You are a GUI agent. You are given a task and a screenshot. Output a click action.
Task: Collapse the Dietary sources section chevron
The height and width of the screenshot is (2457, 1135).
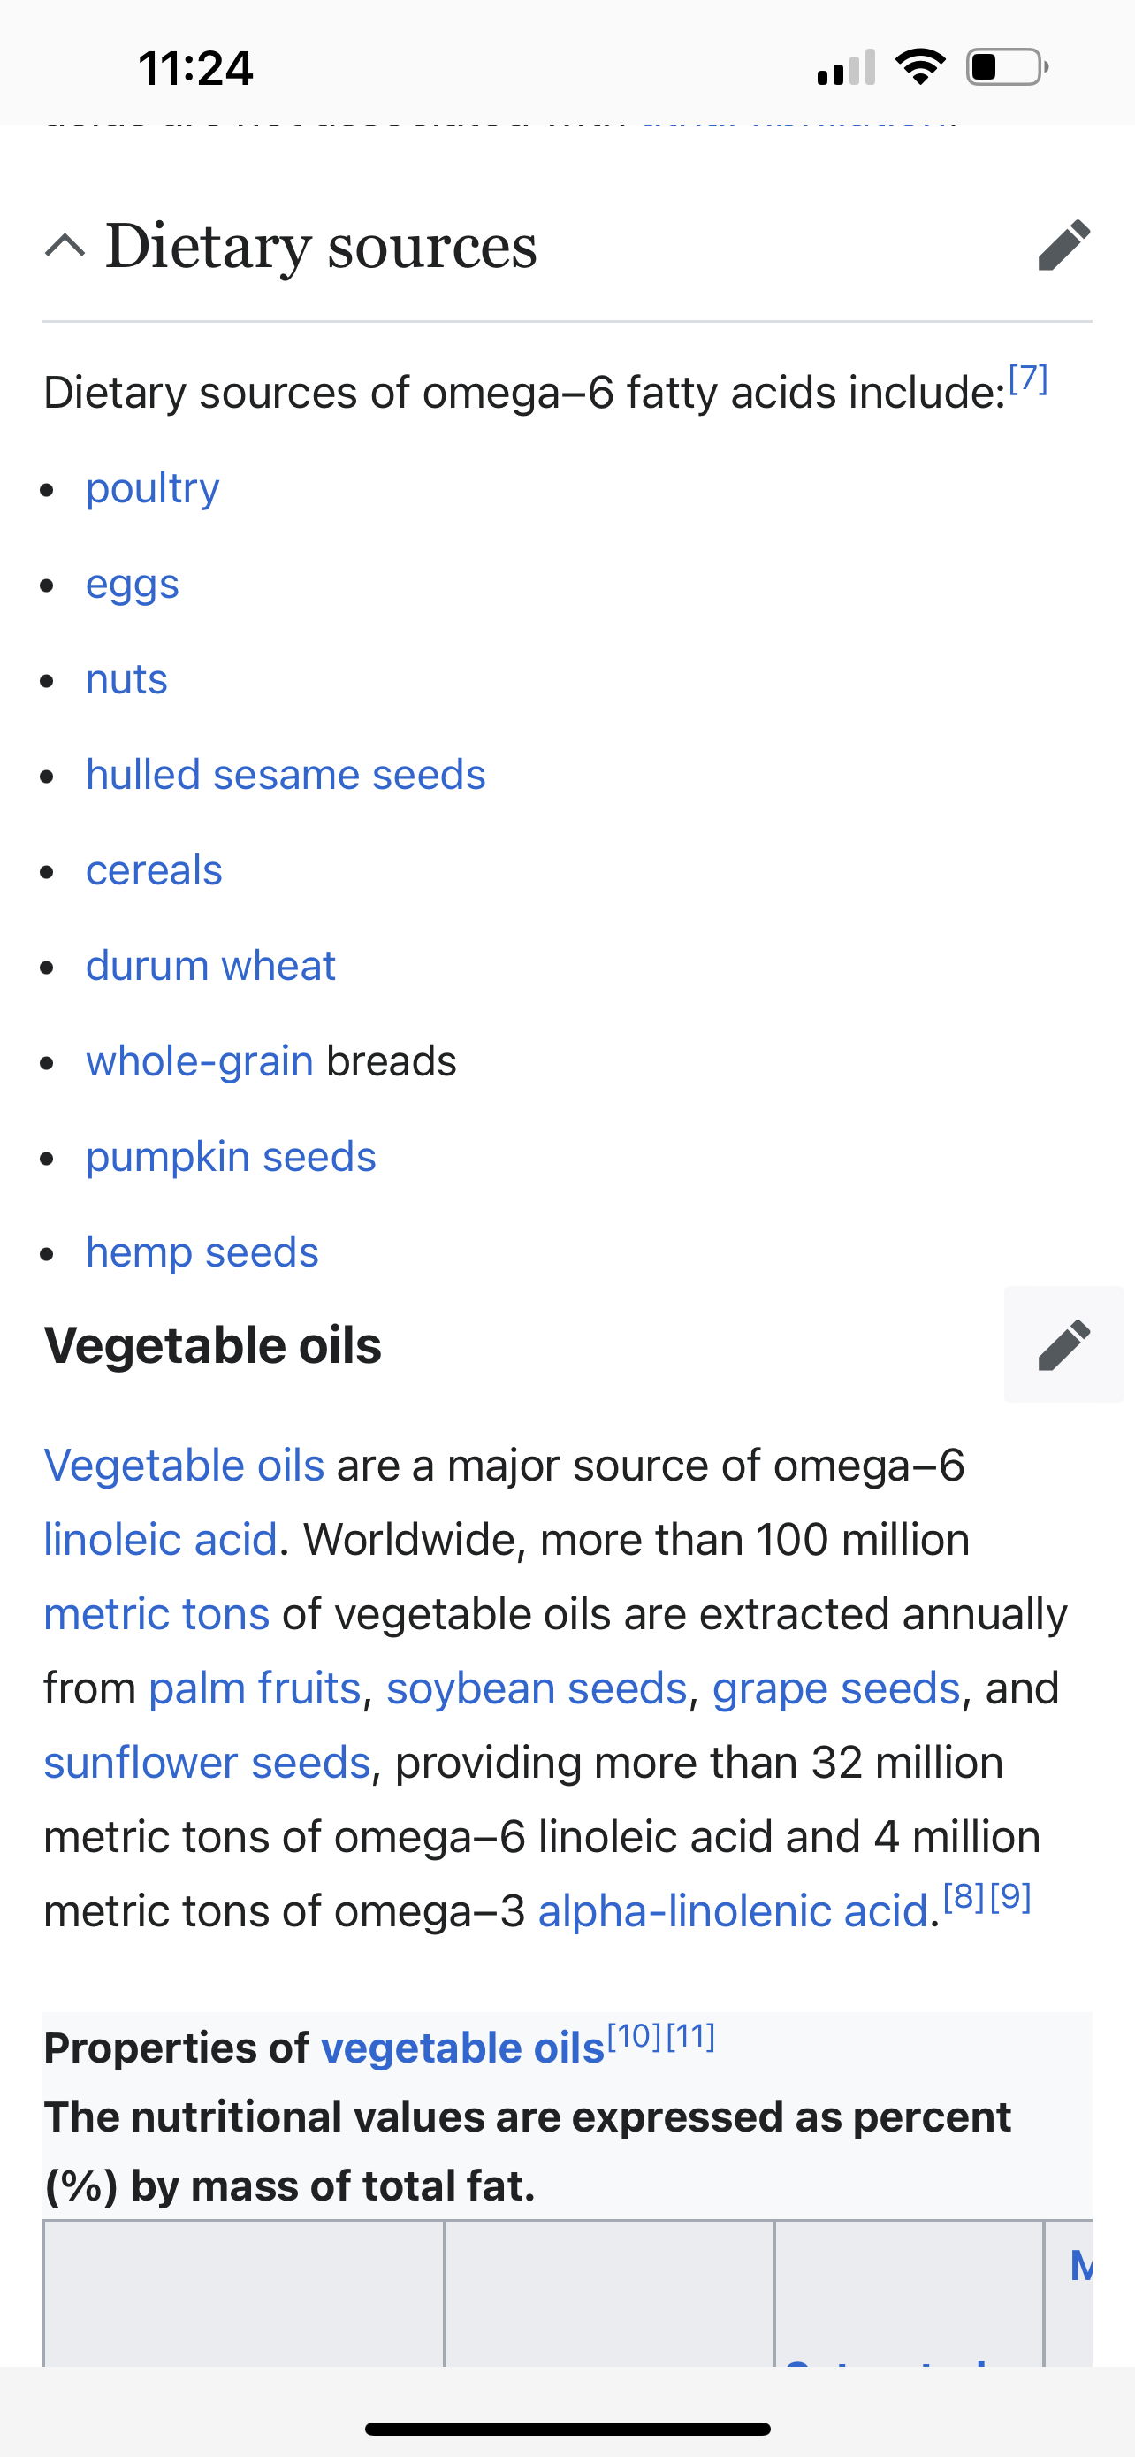click(65, 246)
